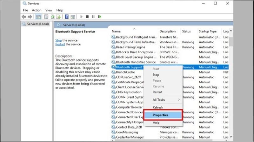Toggle Show/Hide Console Tree toolbar icon
Image resolution: width=254 pixels, height=142 pixels.
(38, 16)
